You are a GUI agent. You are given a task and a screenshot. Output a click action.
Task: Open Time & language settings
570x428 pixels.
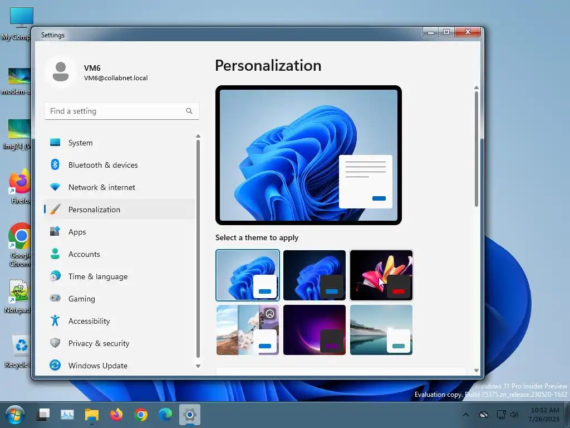tap(119, 276)
